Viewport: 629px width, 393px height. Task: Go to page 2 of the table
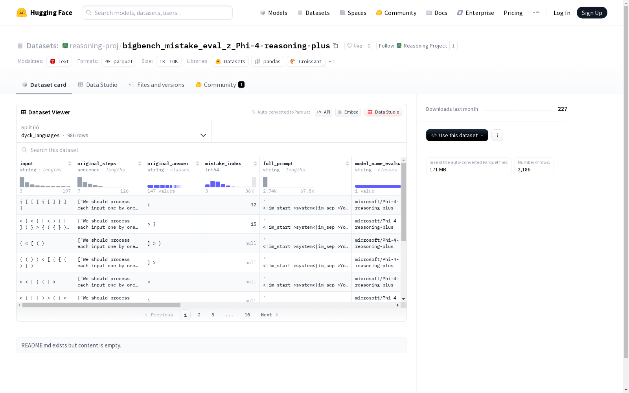coord(199,315)
